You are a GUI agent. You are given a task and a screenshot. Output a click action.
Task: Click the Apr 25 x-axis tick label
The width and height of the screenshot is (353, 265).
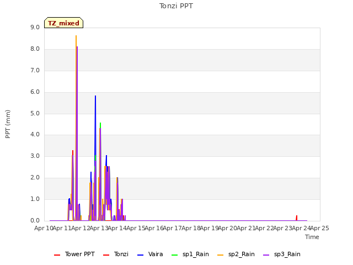coord(319,228)
